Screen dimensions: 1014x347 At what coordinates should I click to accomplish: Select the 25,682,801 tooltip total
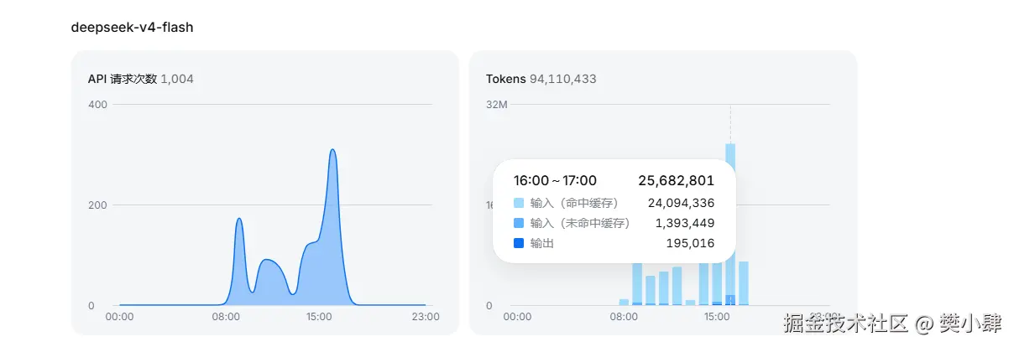tap(677, 180)
